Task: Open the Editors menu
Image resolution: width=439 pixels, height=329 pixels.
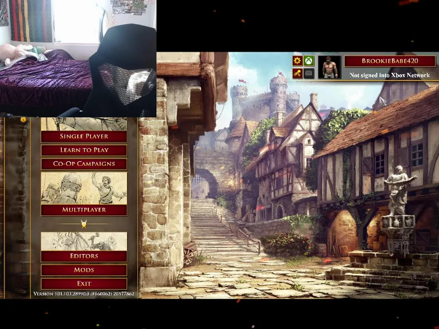Action: pyautogui.click(x=84, y=256)
